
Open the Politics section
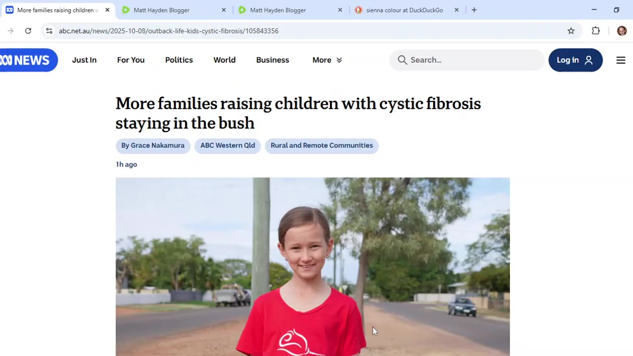click(179, 60)
